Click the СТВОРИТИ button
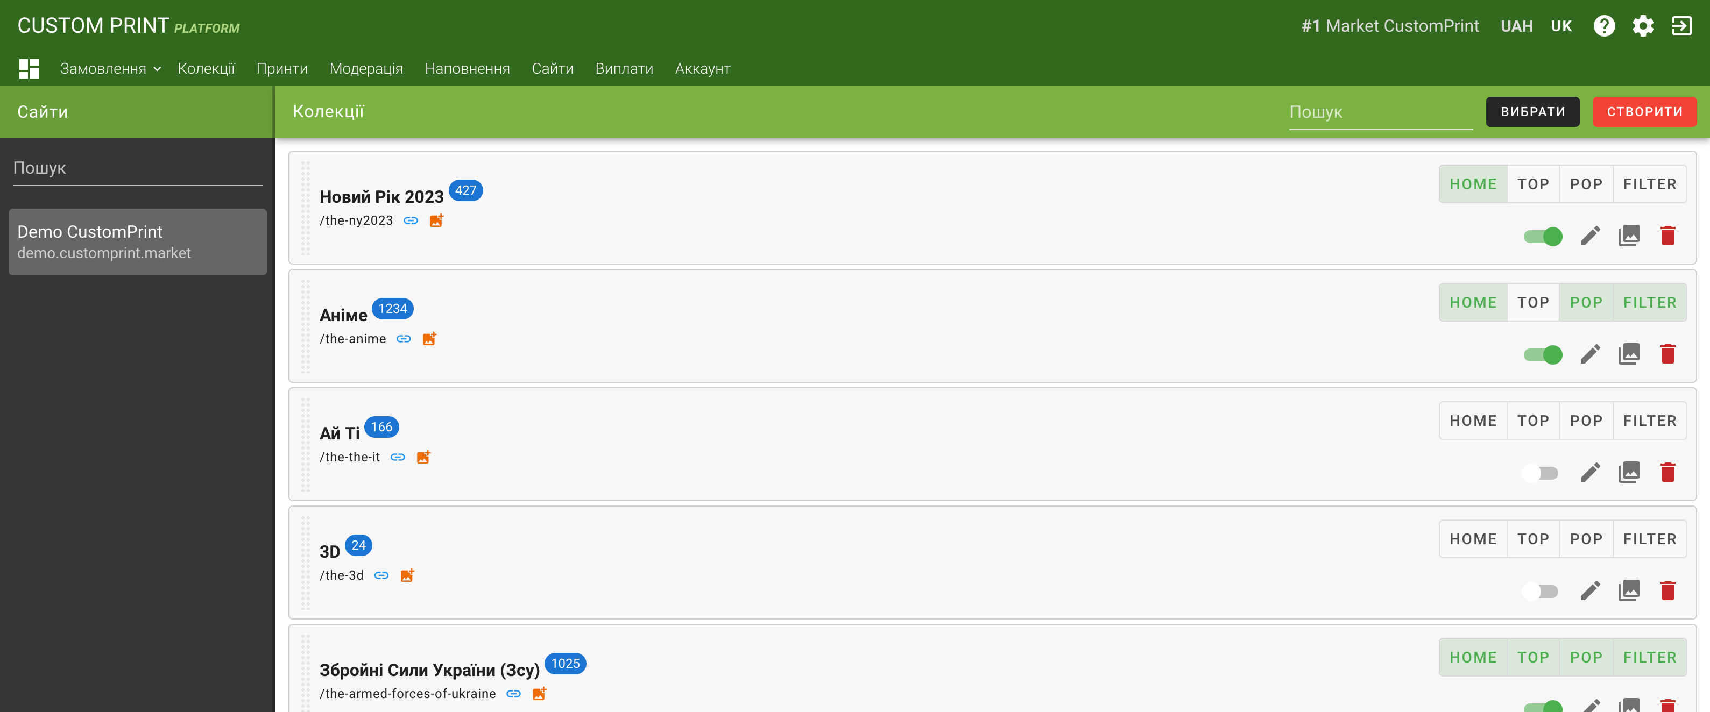Image resolution: width=1710 pixels, height=712 pixels. pos(1644,111)
